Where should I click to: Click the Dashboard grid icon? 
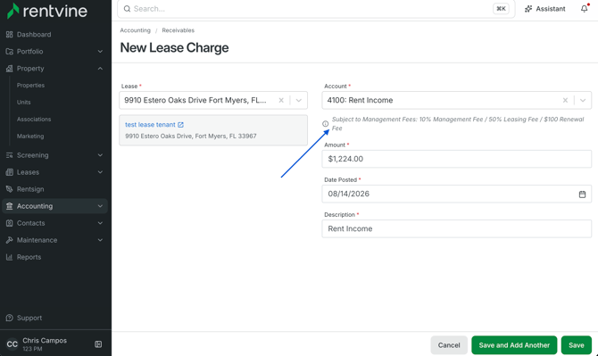click(10, 35)
